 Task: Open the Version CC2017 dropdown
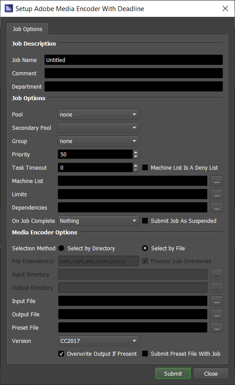(x=98, y=341)
